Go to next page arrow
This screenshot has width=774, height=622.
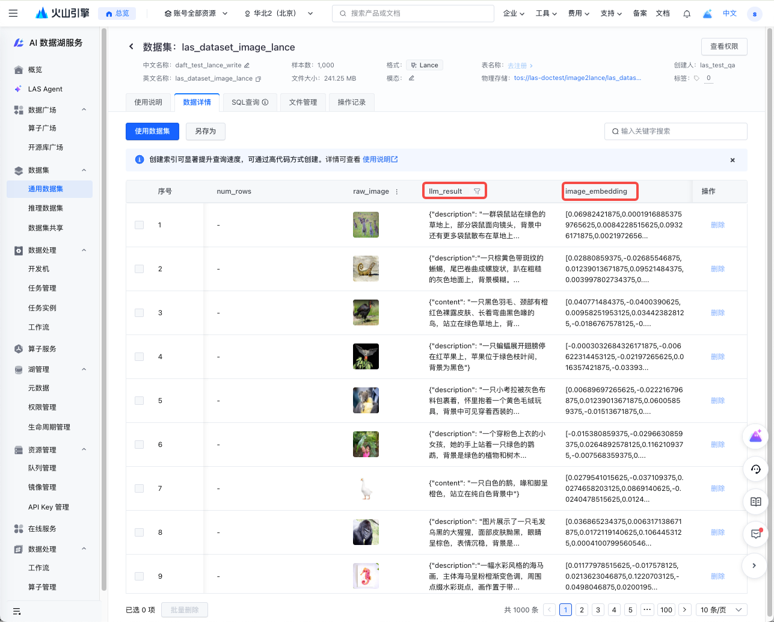(684, 610)
